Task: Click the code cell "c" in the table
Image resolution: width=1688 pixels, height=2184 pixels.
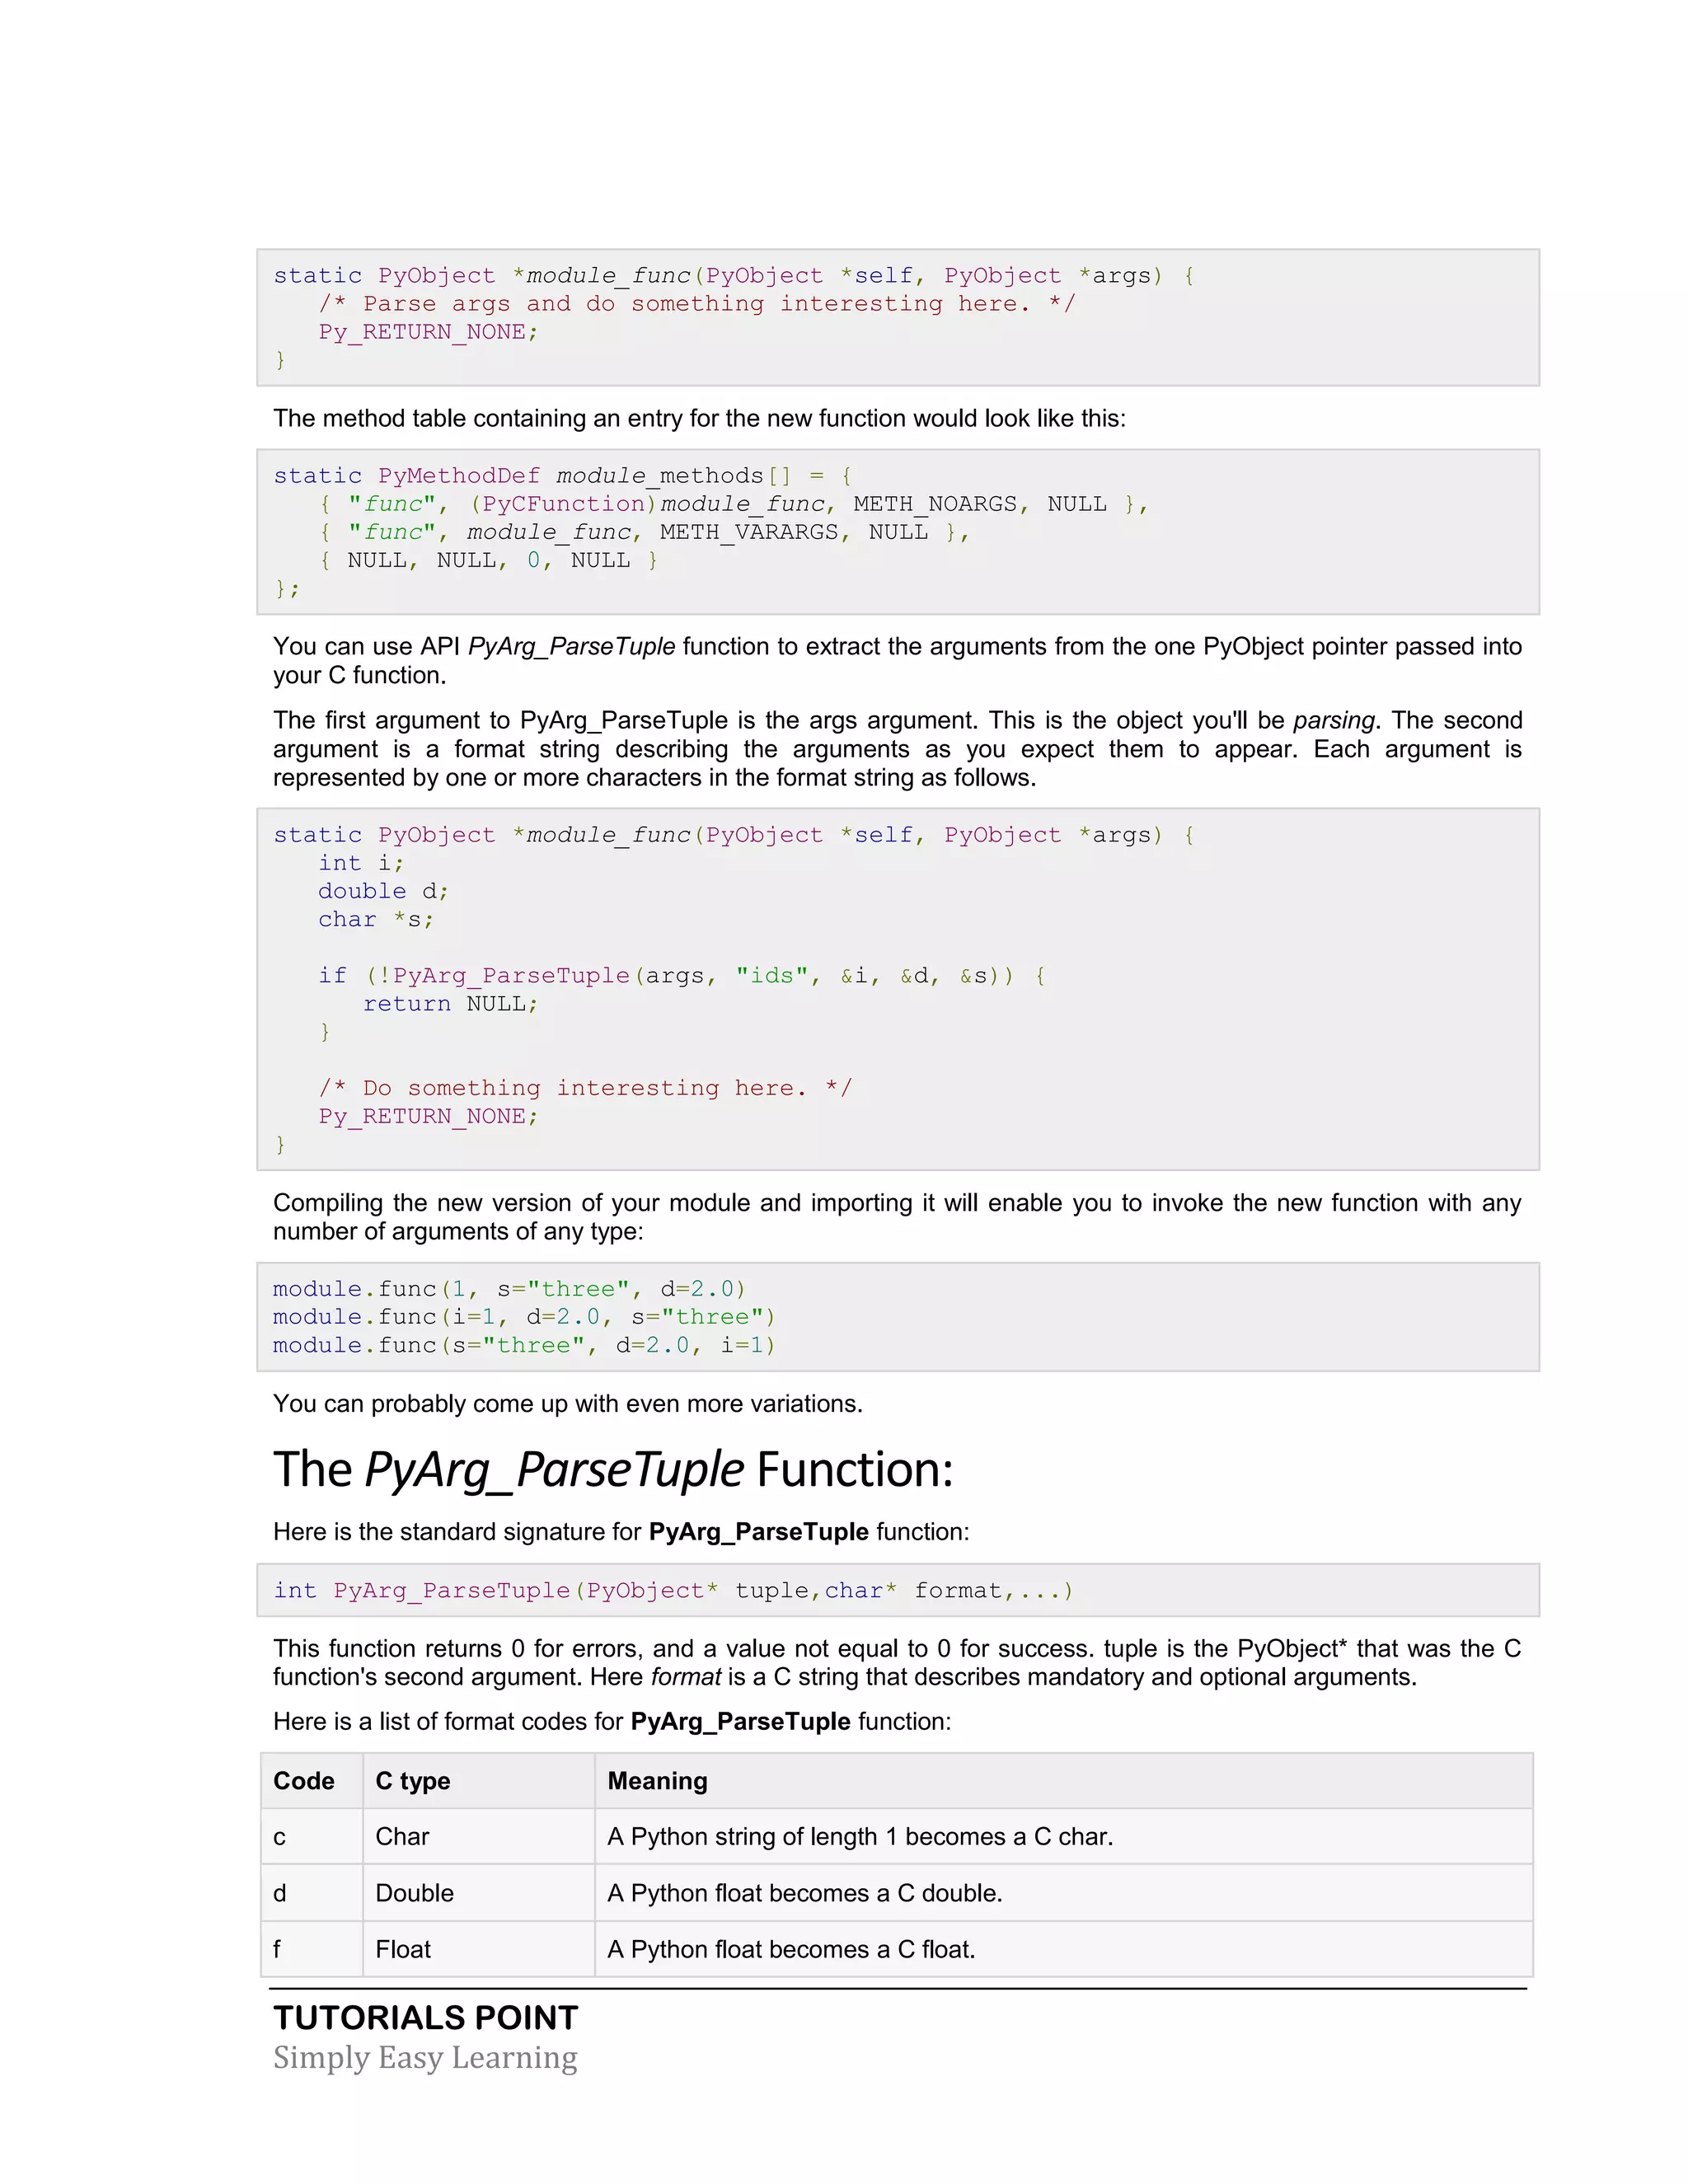Action: point(311,1837)
